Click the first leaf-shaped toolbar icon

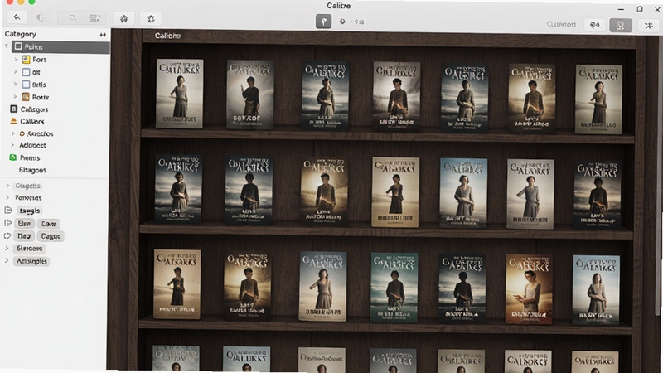pos(123,18)
